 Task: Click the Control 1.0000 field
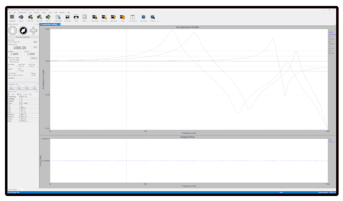(x=31, y=54)
